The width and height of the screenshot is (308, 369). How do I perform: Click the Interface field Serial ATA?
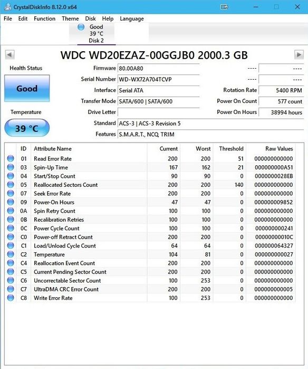click(158, 90)
